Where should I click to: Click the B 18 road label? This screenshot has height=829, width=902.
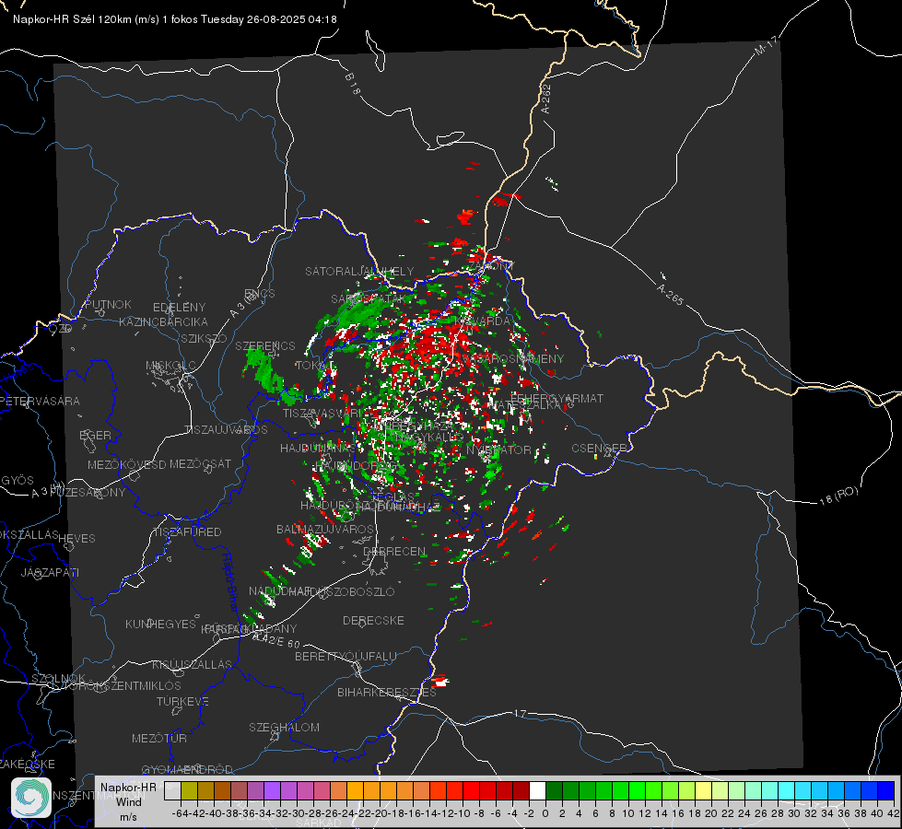coord(352,84)
